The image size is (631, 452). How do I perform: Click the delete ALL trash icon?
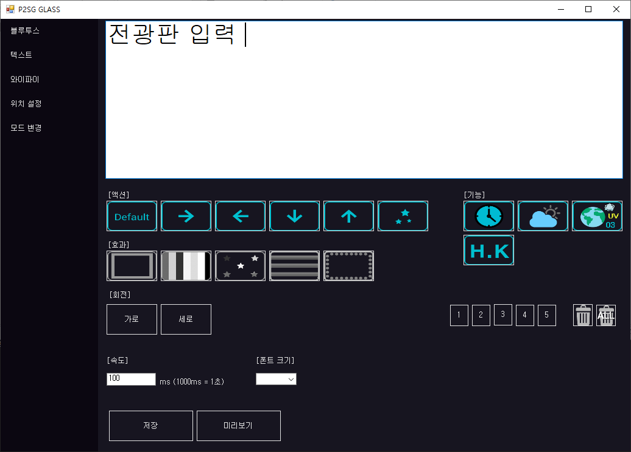[606, 315]
